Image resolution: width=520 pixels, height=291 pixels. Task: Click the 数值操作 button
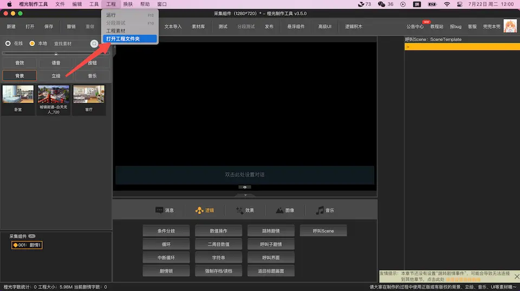[x=218, y=231]
